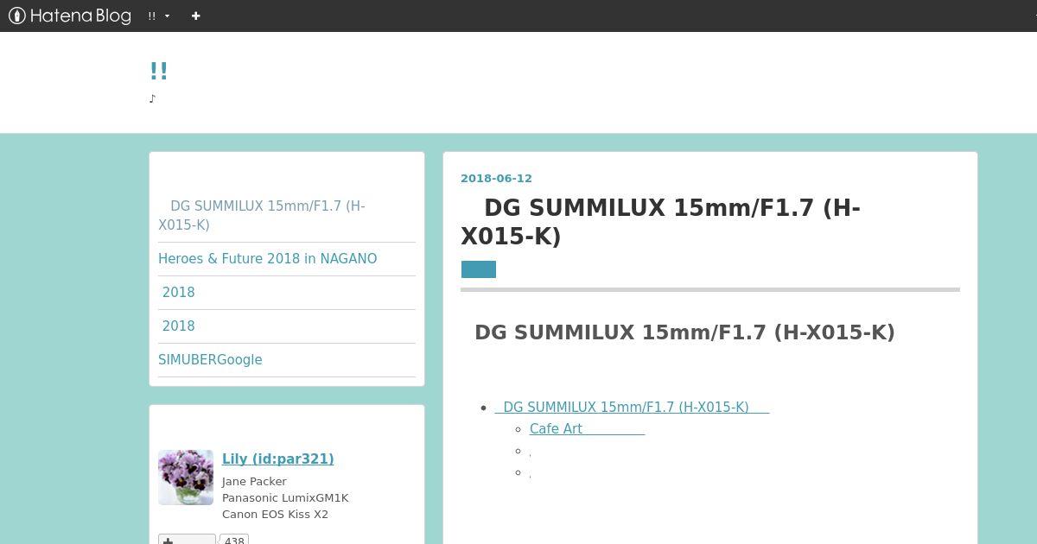Image resolution: width=1037 pixels, height=544 pixels.
Task: Click the 'Canon EOS Kiss X2' profile text
Action: point(275,514)
